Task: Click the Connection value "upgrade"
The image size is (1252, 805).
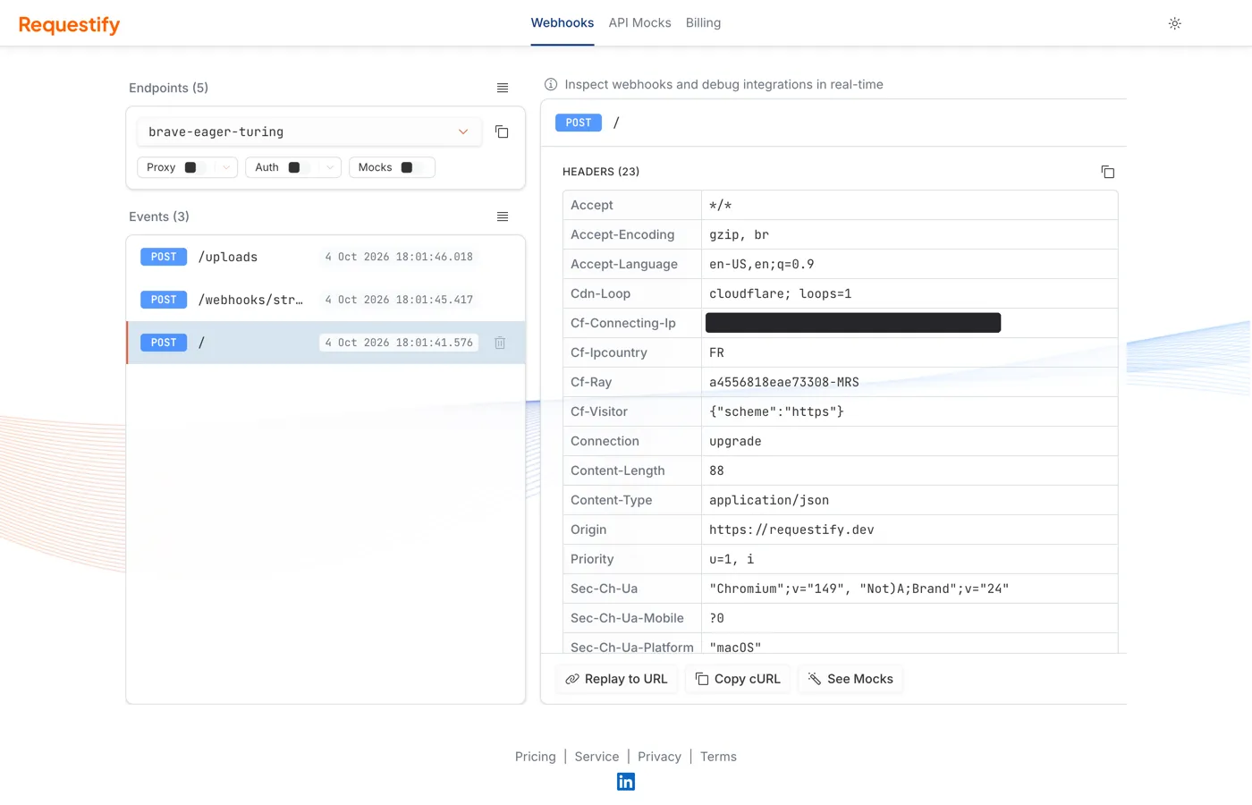Action: coord(735,441)
